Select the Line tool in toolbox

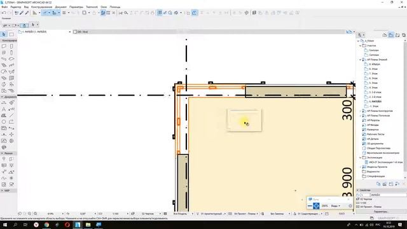point(11,115)
